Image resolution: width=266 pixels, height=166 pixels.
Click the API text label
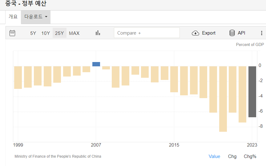241,33
